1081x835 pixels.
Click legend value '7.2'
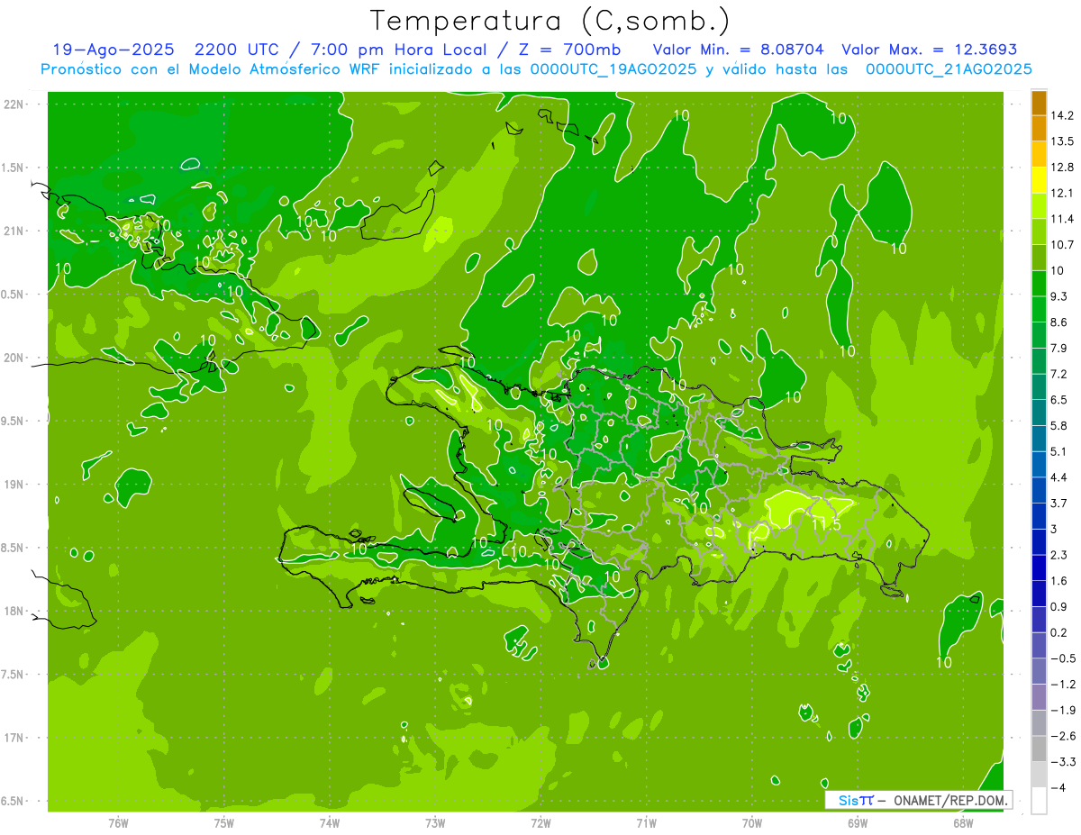1059,374
